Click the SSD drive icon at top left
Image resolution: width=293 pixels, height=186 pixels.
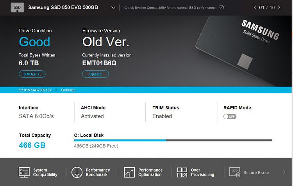tap(17, 7)
